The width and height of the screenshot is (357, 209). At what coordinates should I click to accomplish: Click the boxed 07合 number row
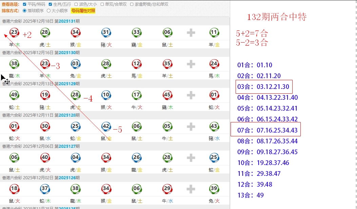265,130
